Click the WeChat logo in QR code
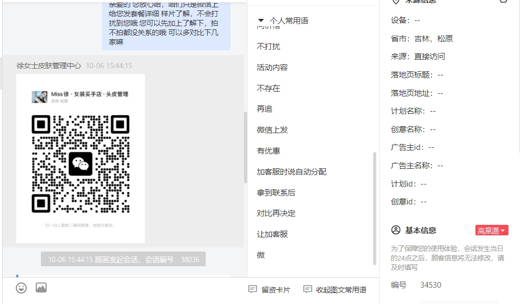The image size is (520, 304). (81, 164)
